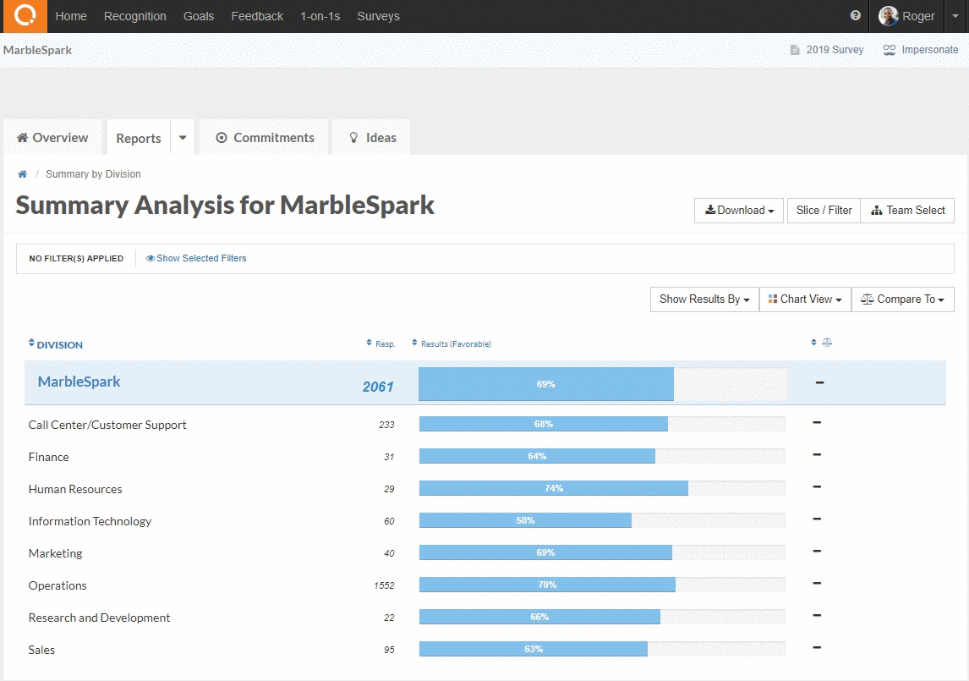Click the Call Center response count 233
This screenshot has height=681, width=969.
click(387, 425)
